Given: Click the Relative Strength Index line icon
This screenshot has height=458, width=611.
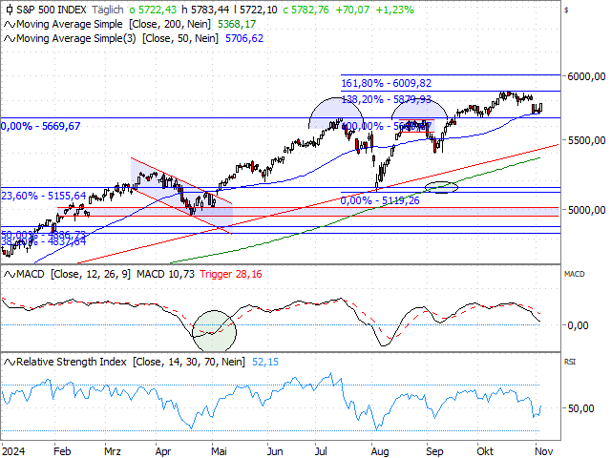Looking at the screenshot, I should click(x=10, y=363).
